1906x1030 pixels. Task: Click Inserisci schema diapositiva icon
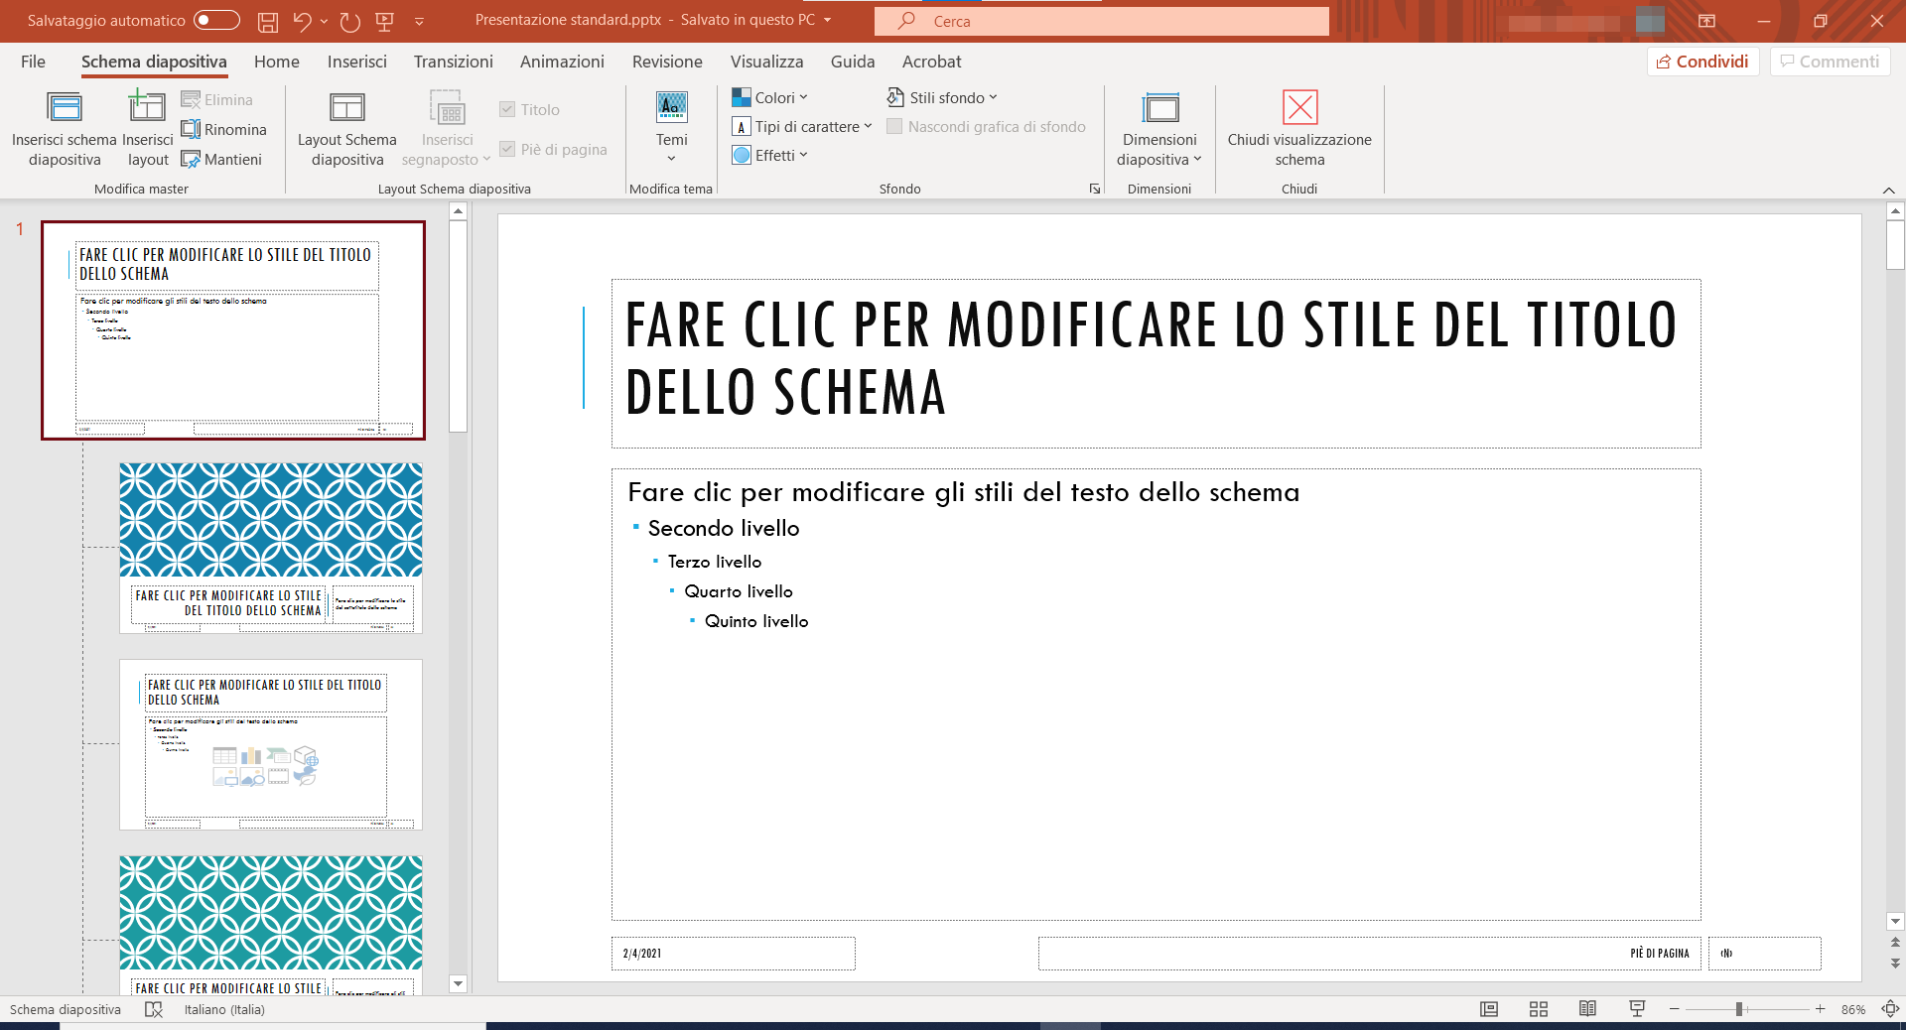click(x=65, y=108)
